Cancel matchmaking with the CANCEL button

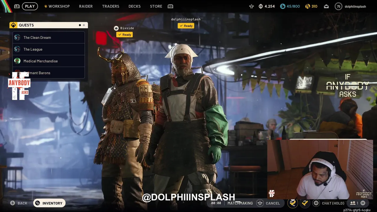[273, 203]
